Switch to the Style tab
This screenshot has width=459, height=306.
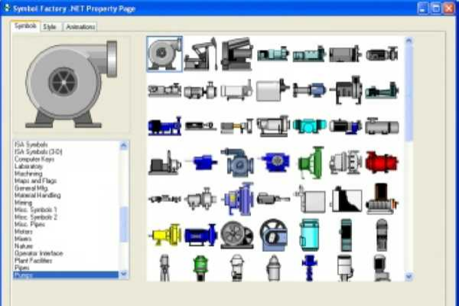click(50, 27)
